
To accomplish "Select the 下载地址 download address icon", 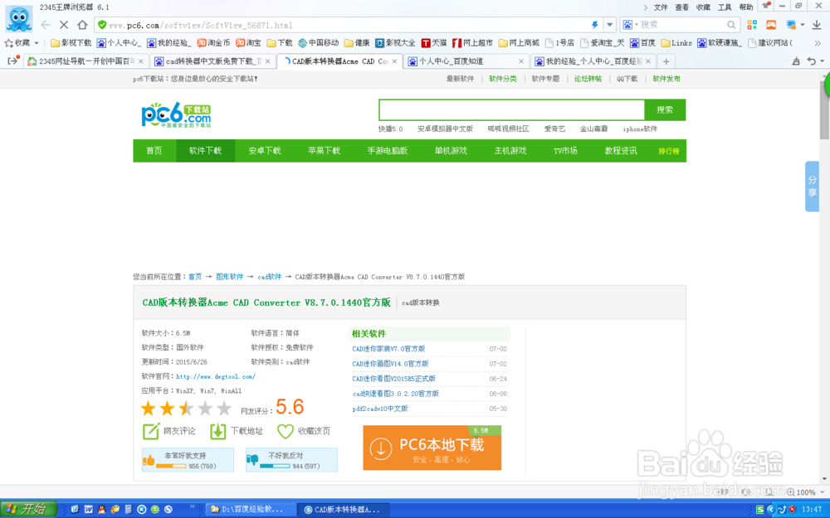I will pos(217,431).
